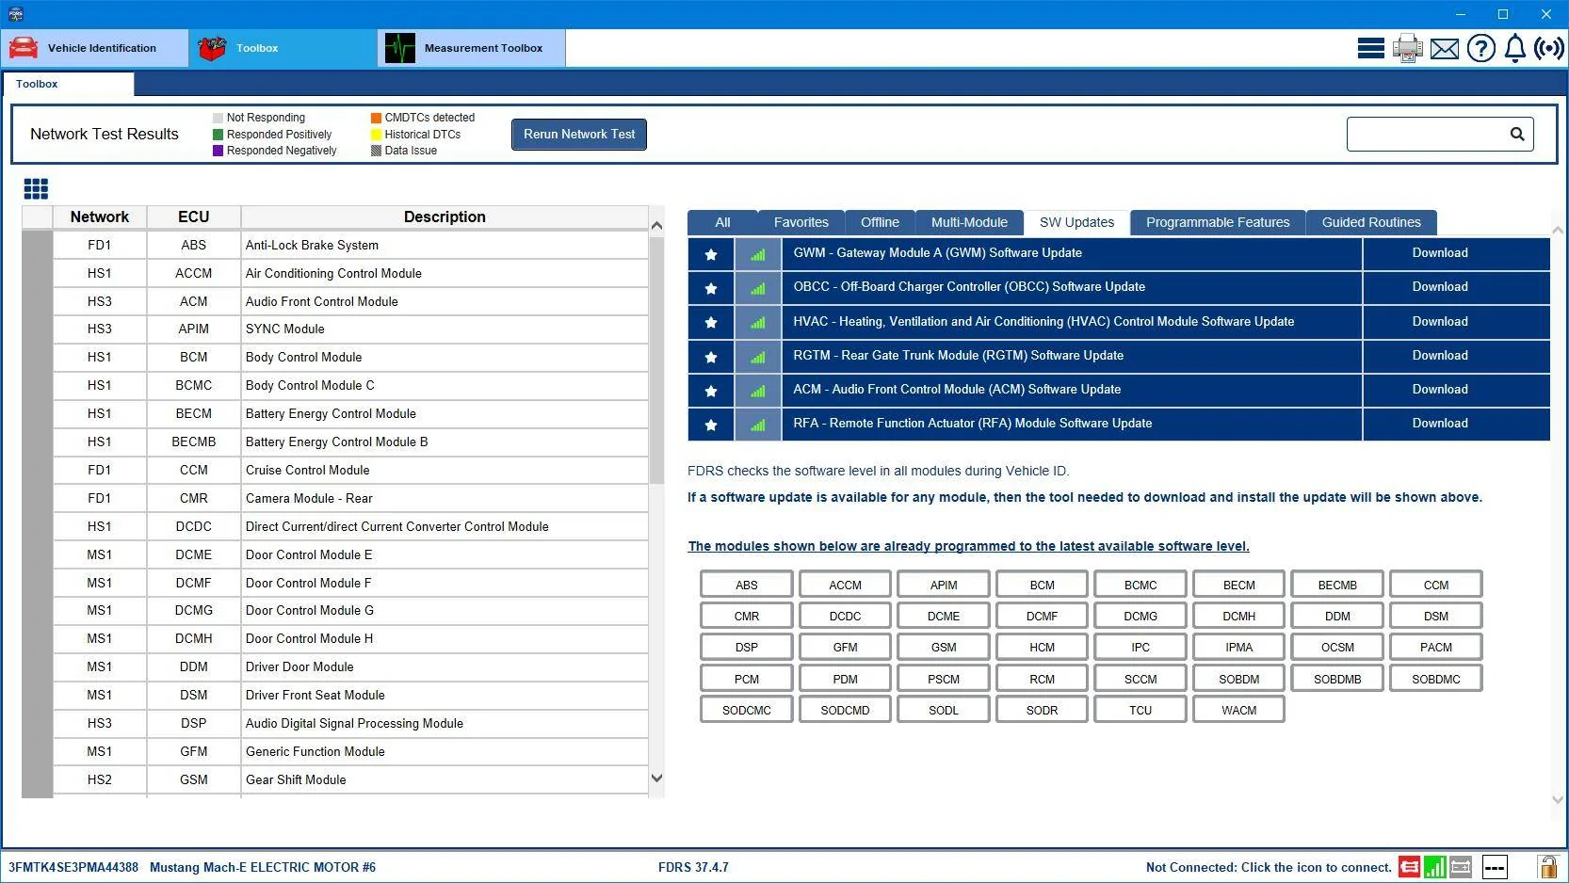This screenshot has height=883, width=1569.
Task: Select the Offline tab
Action: point(880,222)
